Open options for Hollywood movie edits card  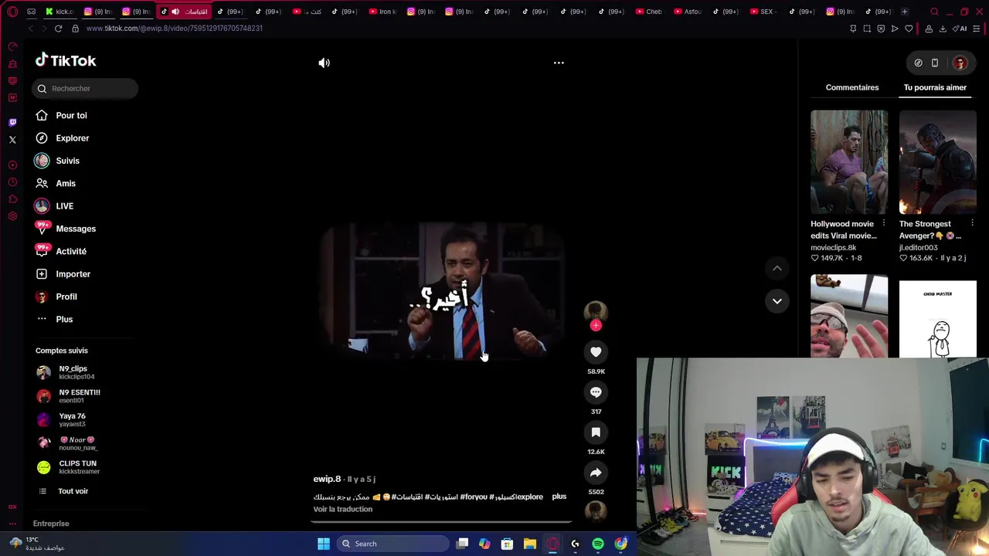[884, 224]
